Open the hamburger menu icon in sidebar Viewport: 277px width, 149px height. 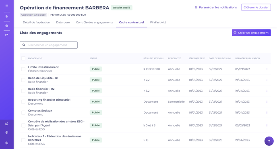(x=7, y=6)
